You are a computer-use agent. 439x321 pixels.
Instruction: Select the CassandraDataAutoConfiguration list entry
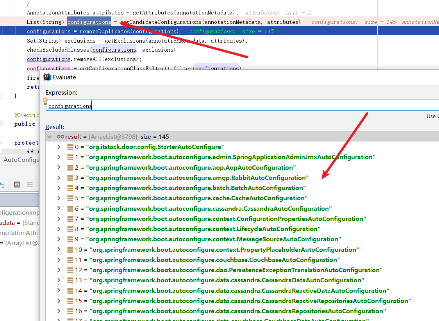tap(227, 280)
